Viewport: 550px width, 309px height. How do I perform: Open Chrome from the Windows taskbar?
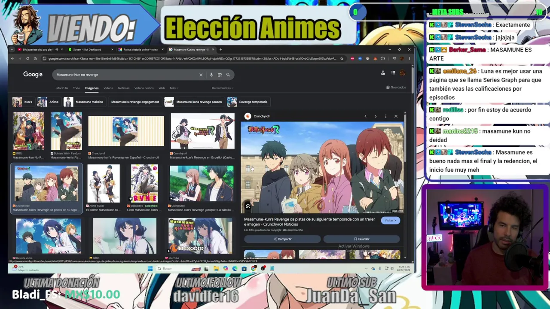pyautogui.click(x=254, y=269)
